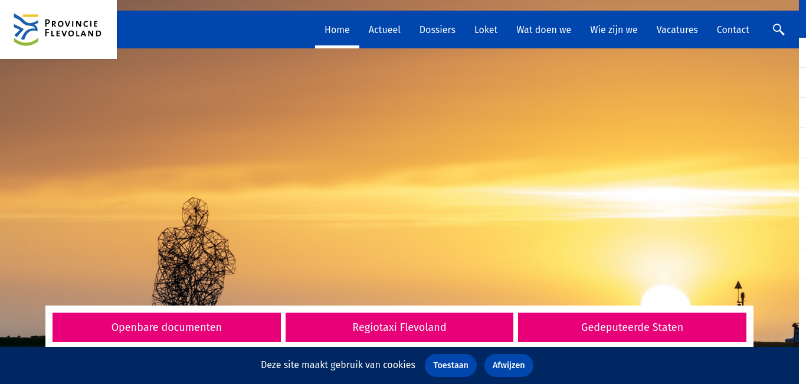The height and width of the screenshot is (384, 806).
Task: Select the Home menu item
Action: click(x=337, y=29)
